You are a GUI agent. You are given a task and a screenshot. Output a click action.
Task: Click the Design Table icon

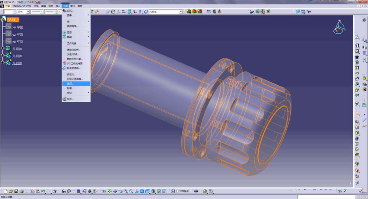(x=79, y=192)
